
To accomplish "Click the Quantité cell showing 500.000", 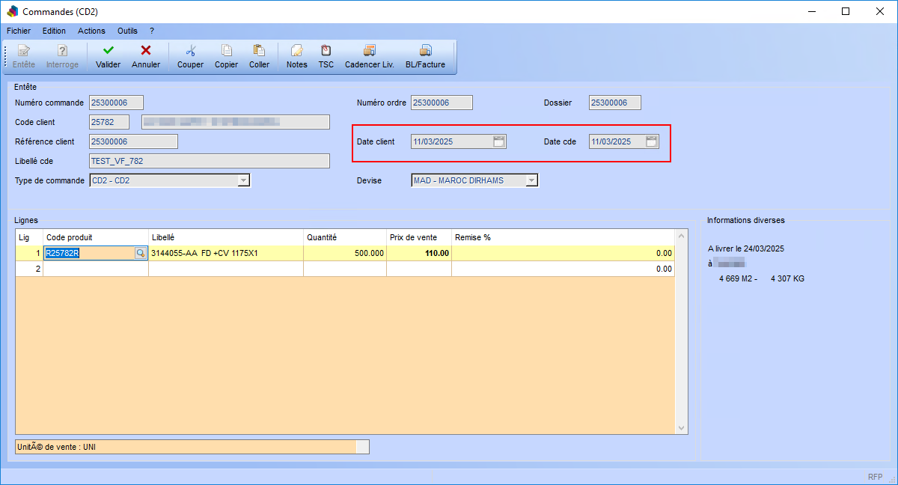I will tap(344, 254).
